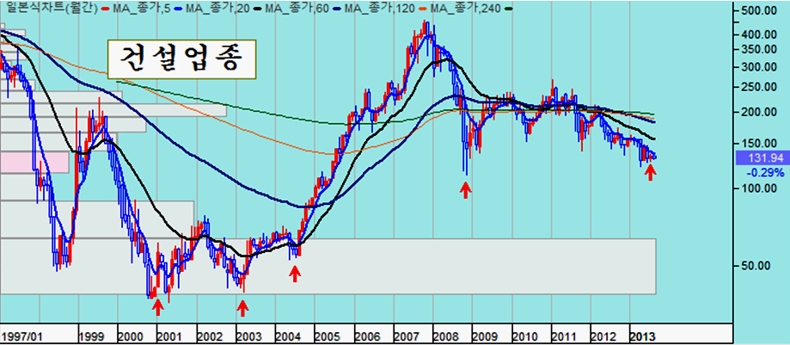790x345 pixels.
Task: Click the 2011 year on the time axis
Action: point(564,335)
